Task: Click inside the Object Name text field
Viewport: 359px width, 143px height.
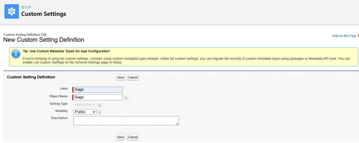Action: click(x=98, y=97)
